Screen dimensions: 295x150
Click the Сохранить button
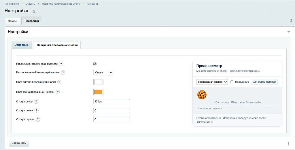point(19,143)
